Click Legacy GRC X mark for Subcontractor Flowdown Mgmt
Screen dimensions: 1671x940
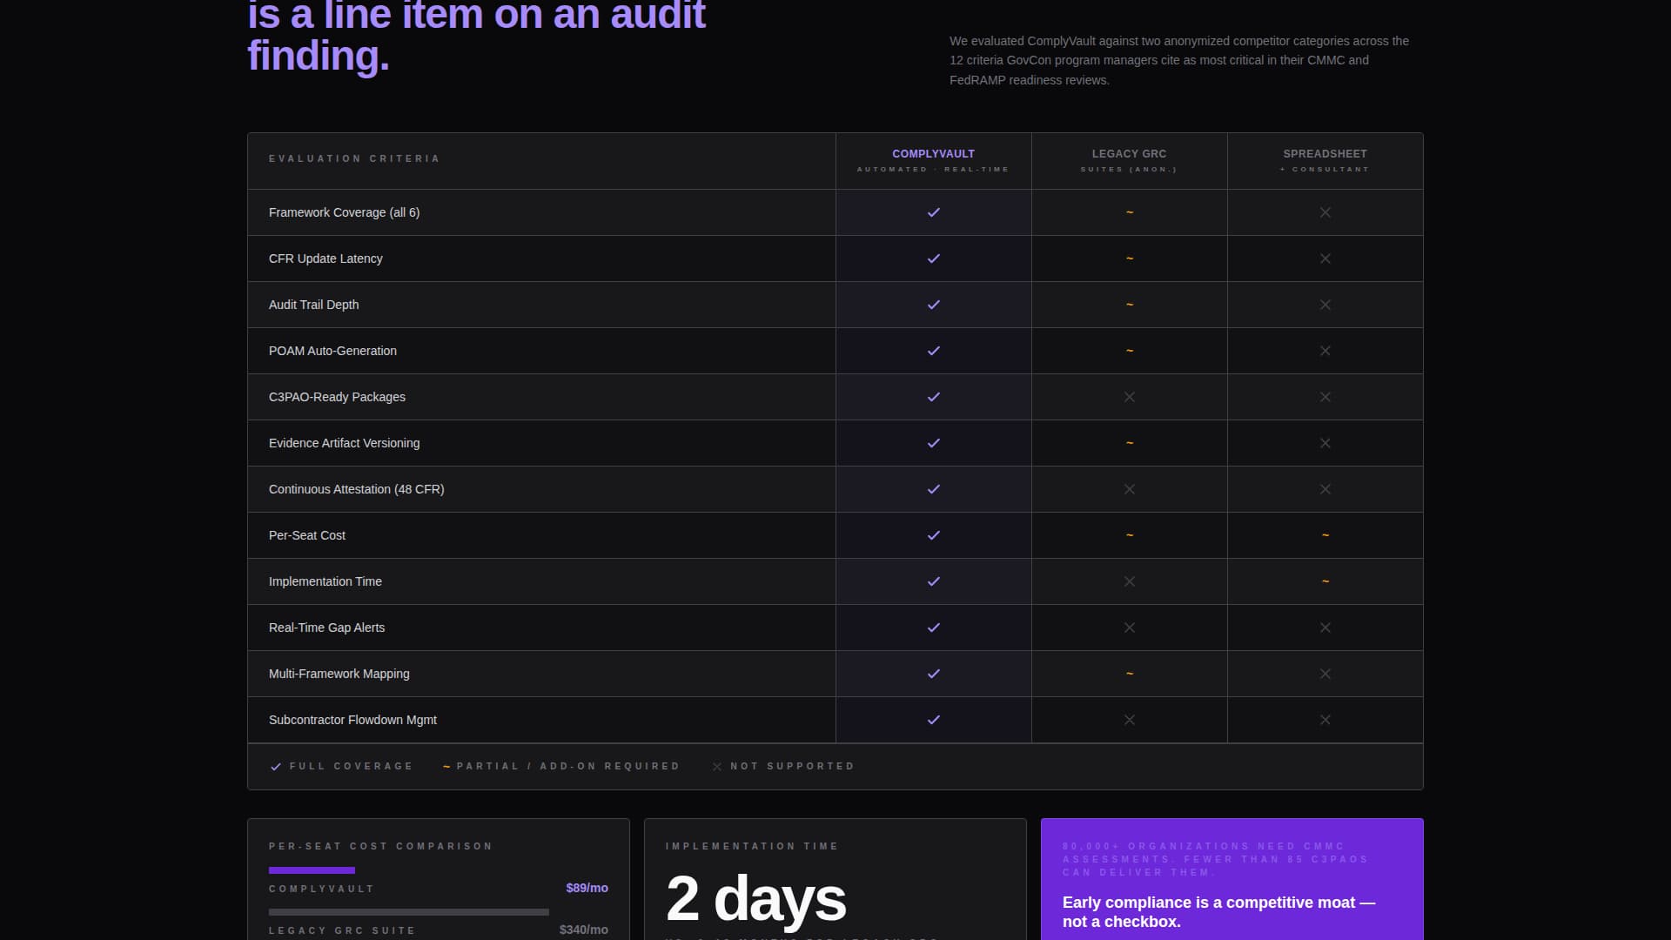(1130, 720)
